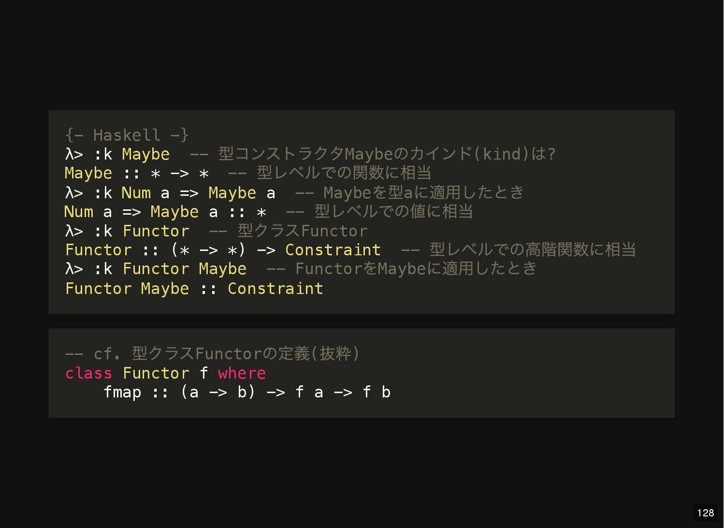This screenshot has width=724, height=528.
Task: Click the "{- Haskell -}" comment line
Action: (127, 134)
